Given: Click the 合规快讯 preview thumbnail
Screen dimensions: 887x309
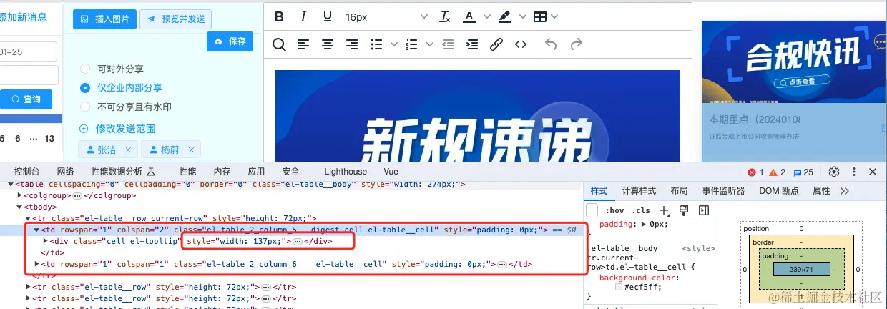Looking at the screenshot, I should pos(794,61).
